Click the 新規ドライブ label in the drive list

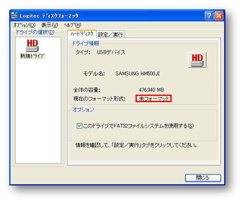(32, 56)
